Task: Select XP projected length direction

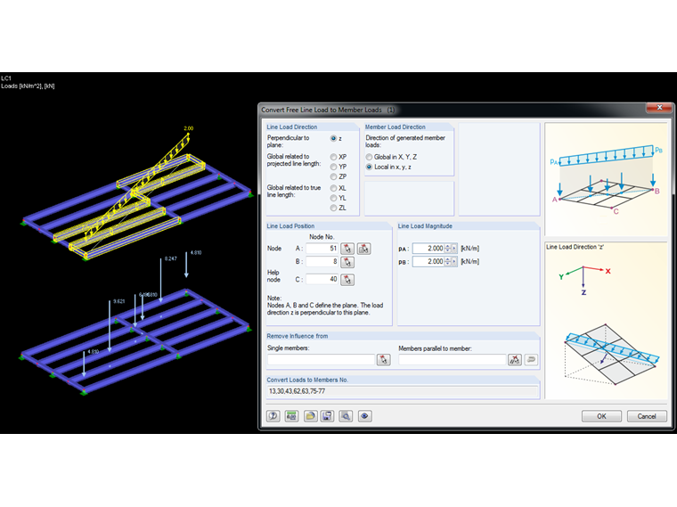Action: tap(333, 157)
